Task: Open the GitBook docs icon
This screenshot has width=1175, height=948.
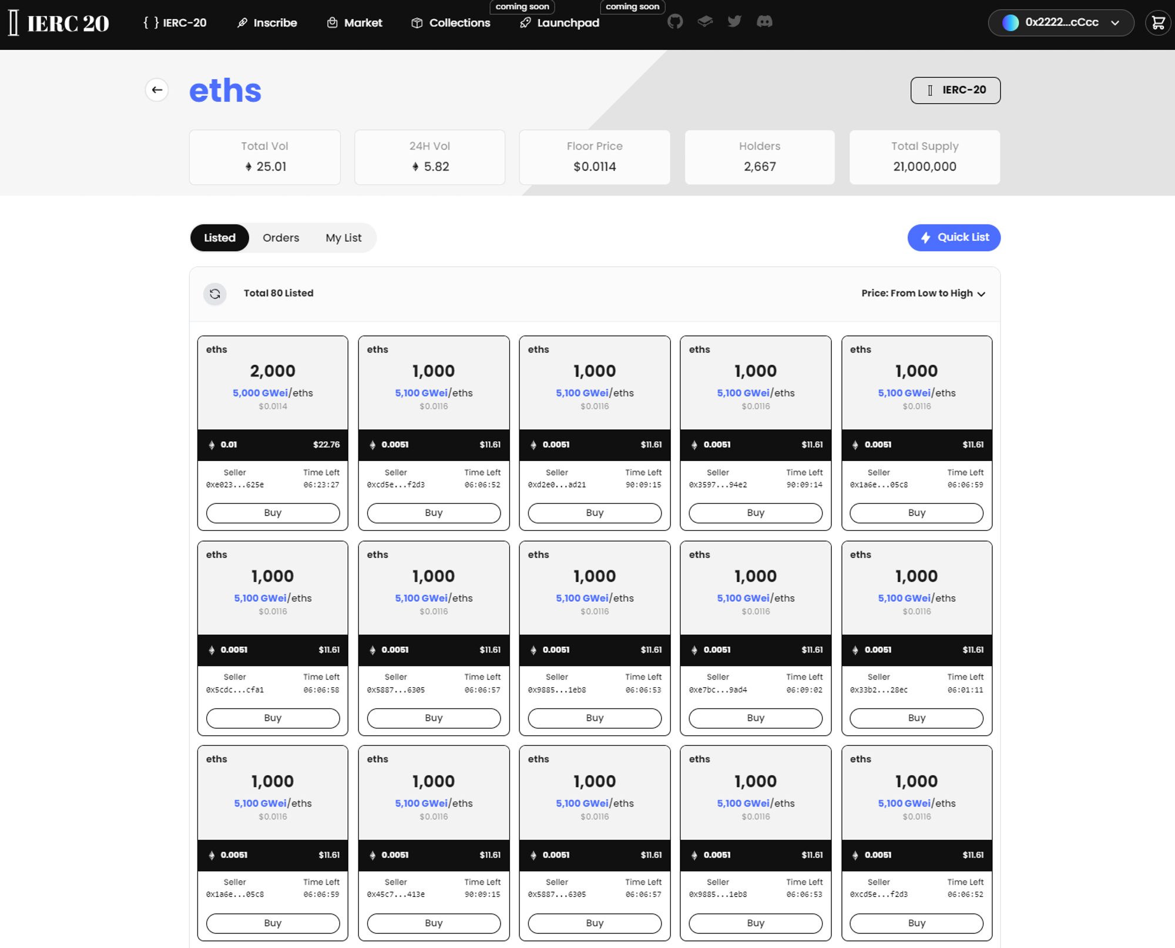Action: 705,22
